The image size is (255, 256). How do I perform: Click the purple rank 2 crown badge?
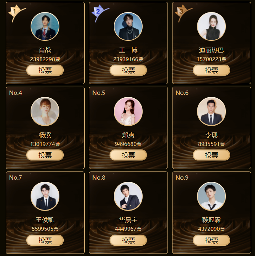coord(100,13)
